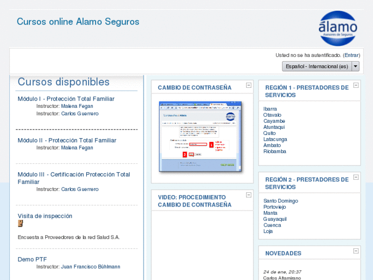Select Cuenca in Región 2 list
This screenshot has height=280, width=373.
272,225
